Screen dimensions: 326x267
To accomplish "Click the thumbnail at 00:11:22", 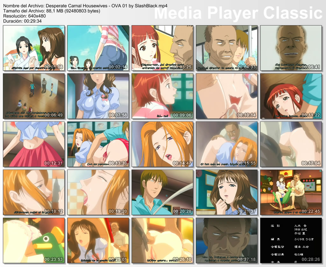I will point(291,96).
